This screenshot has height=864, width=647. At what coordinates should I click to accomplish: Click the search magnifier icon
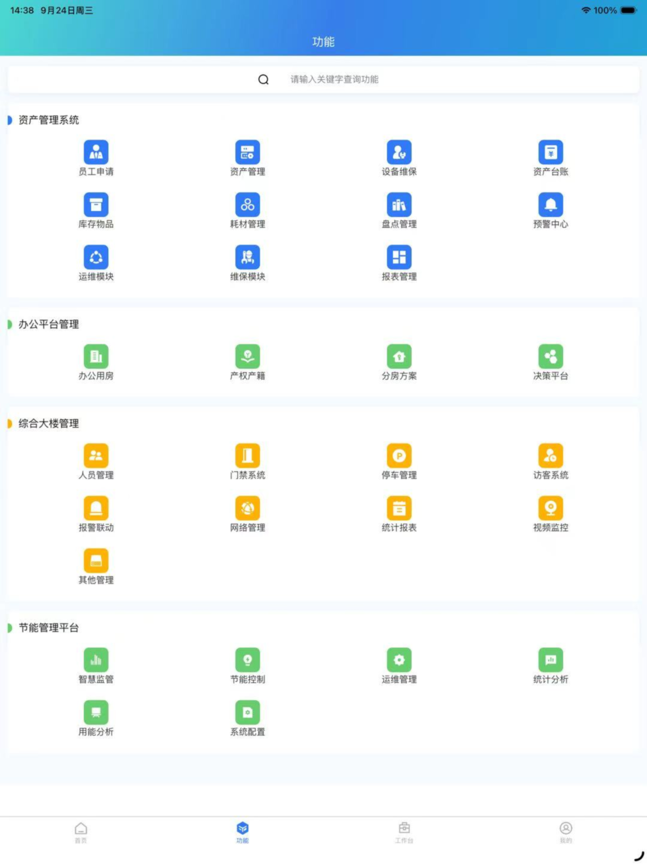pyautogui.click(x=263, y=80)
